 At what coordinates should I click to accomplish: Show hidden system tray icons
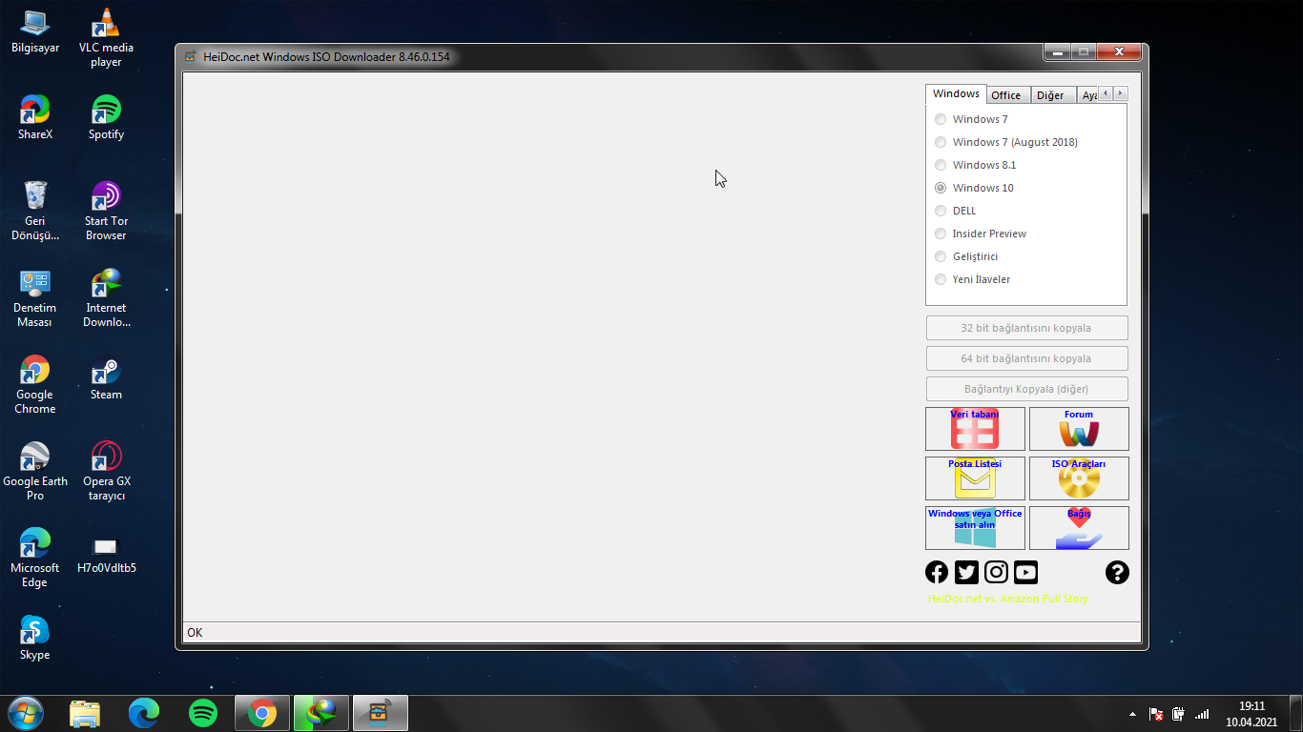click(x=1132, y=714)
